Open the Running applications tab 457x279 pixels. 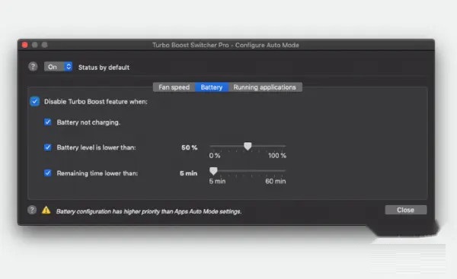point(264,87)
